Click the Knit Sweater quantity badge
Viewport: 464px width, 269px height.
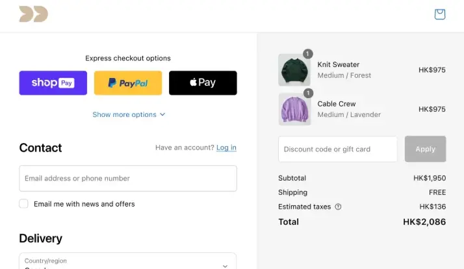point(308,54)
